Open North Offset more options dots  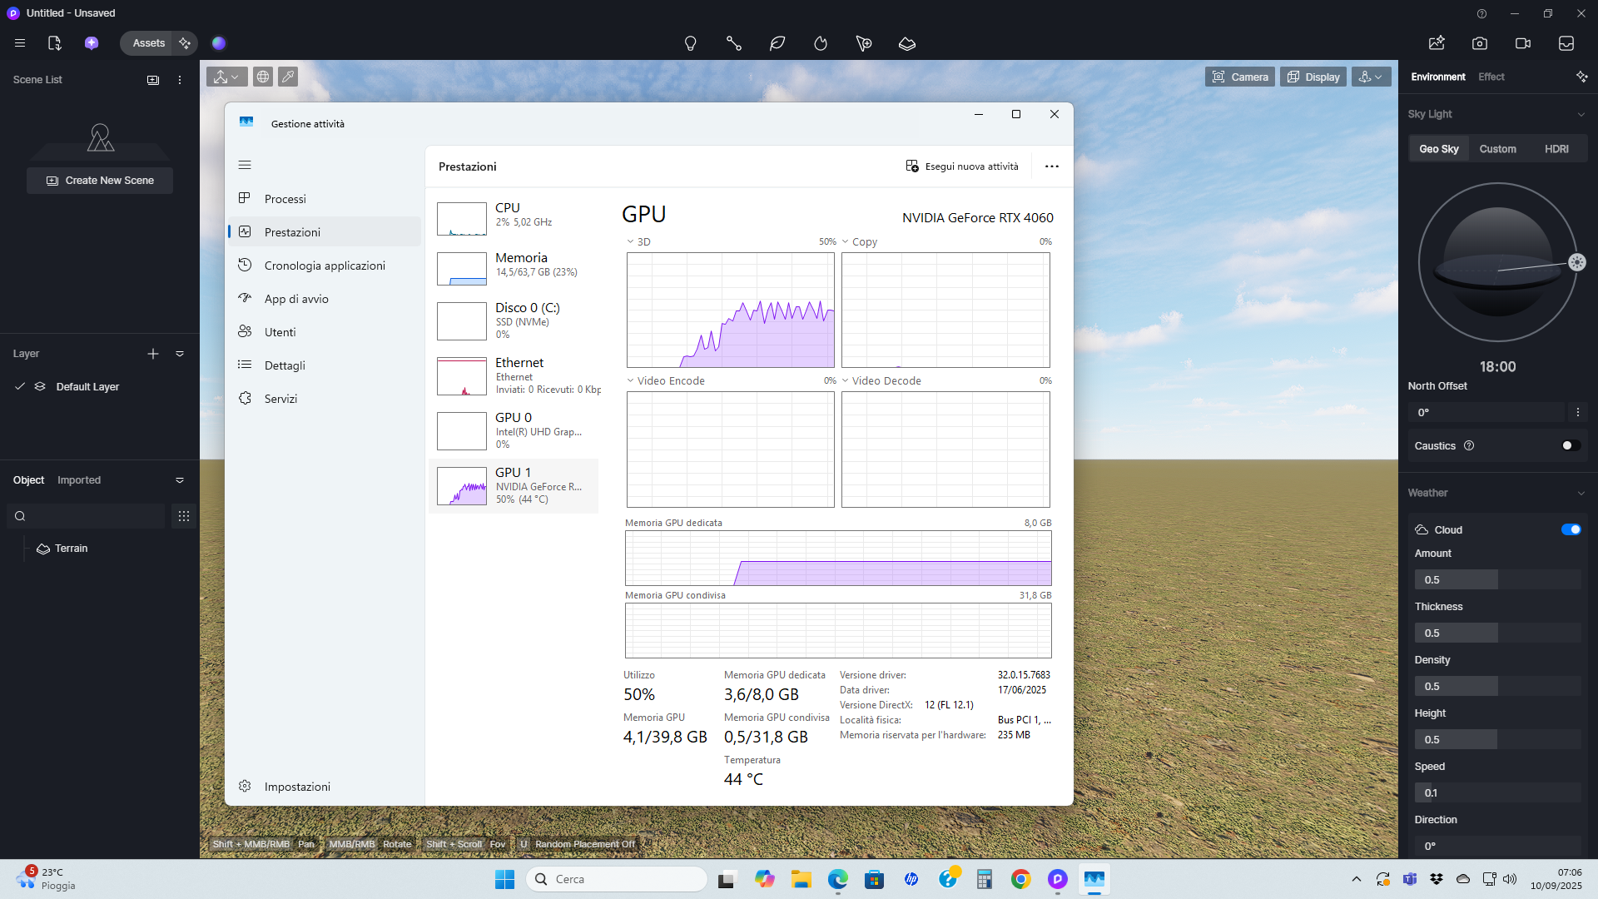1577,412
